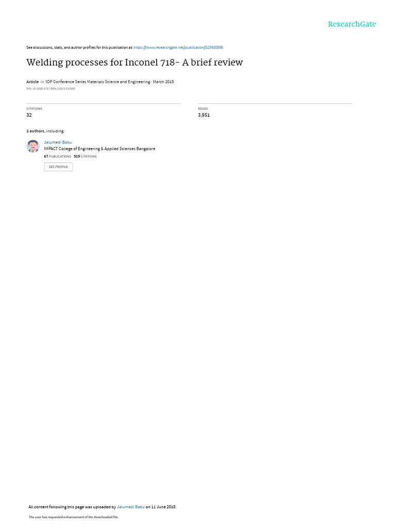Click the SEE PROFILE button
396x529 pixels.
click(x=58, y=167)
